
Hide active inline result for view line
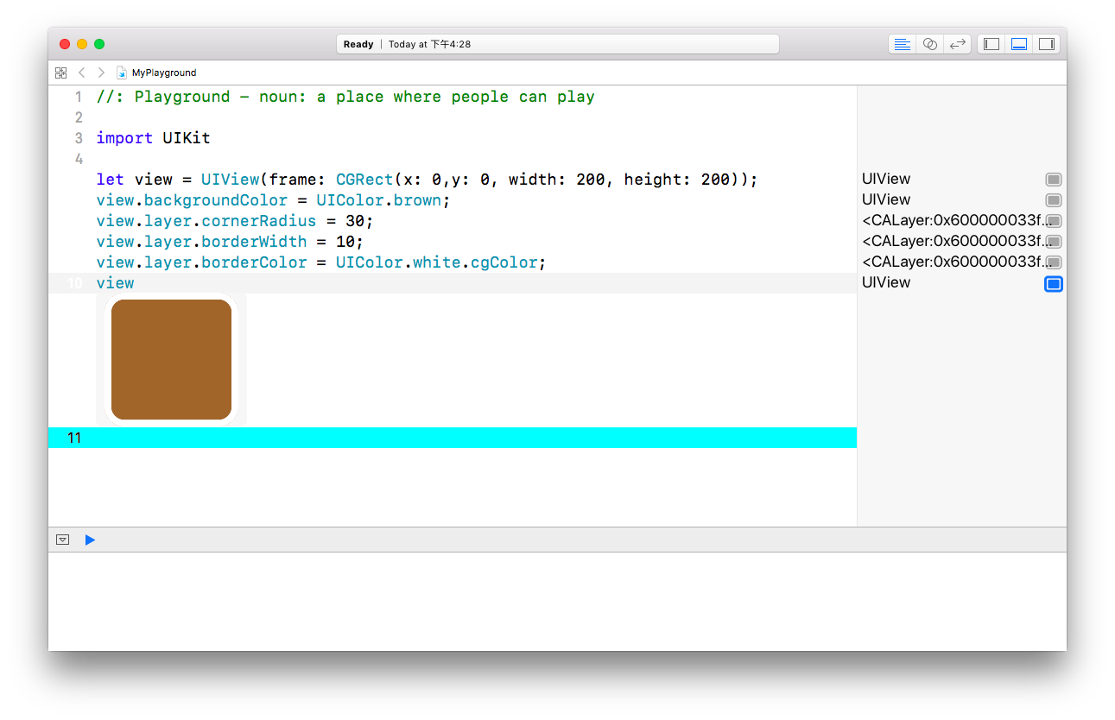[1053, 284]
